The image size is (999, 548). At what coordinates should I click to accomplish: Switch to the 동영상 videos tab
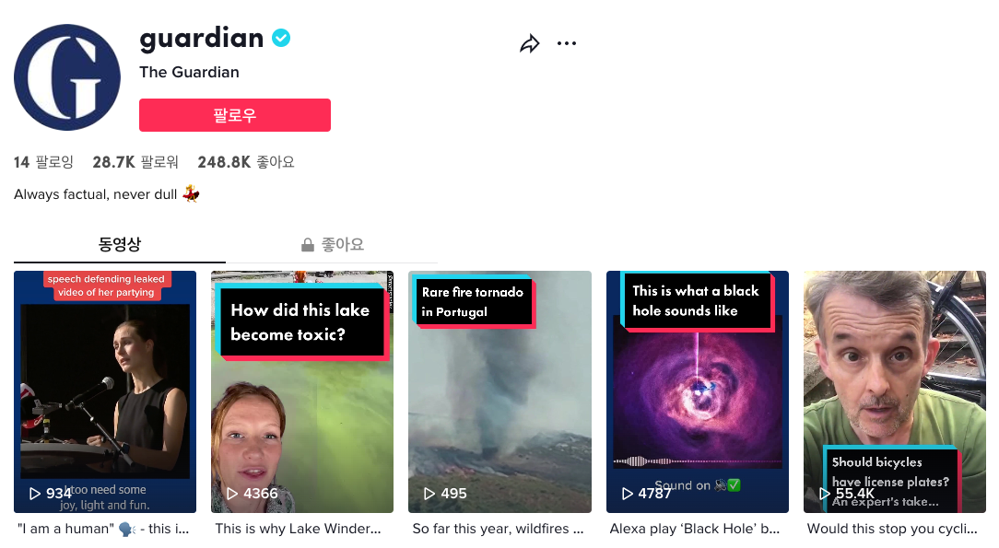(120, 244)
